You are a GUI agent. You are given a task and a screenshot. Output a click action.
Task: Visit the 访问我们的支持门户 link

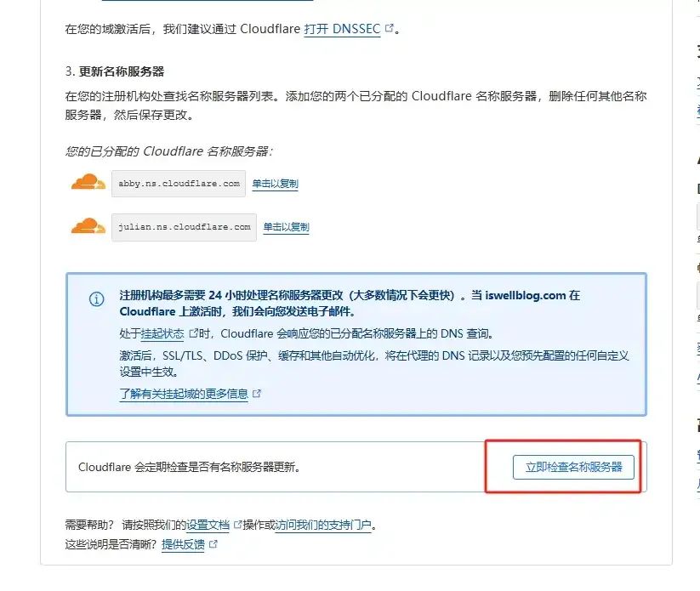click(x=323, y=525)
